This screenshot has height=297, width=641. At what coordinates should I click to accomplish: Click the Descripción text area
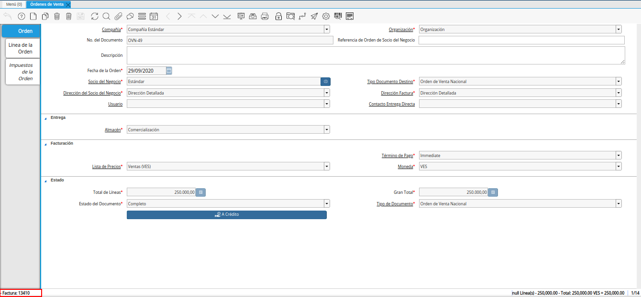[x=376, y=55]
